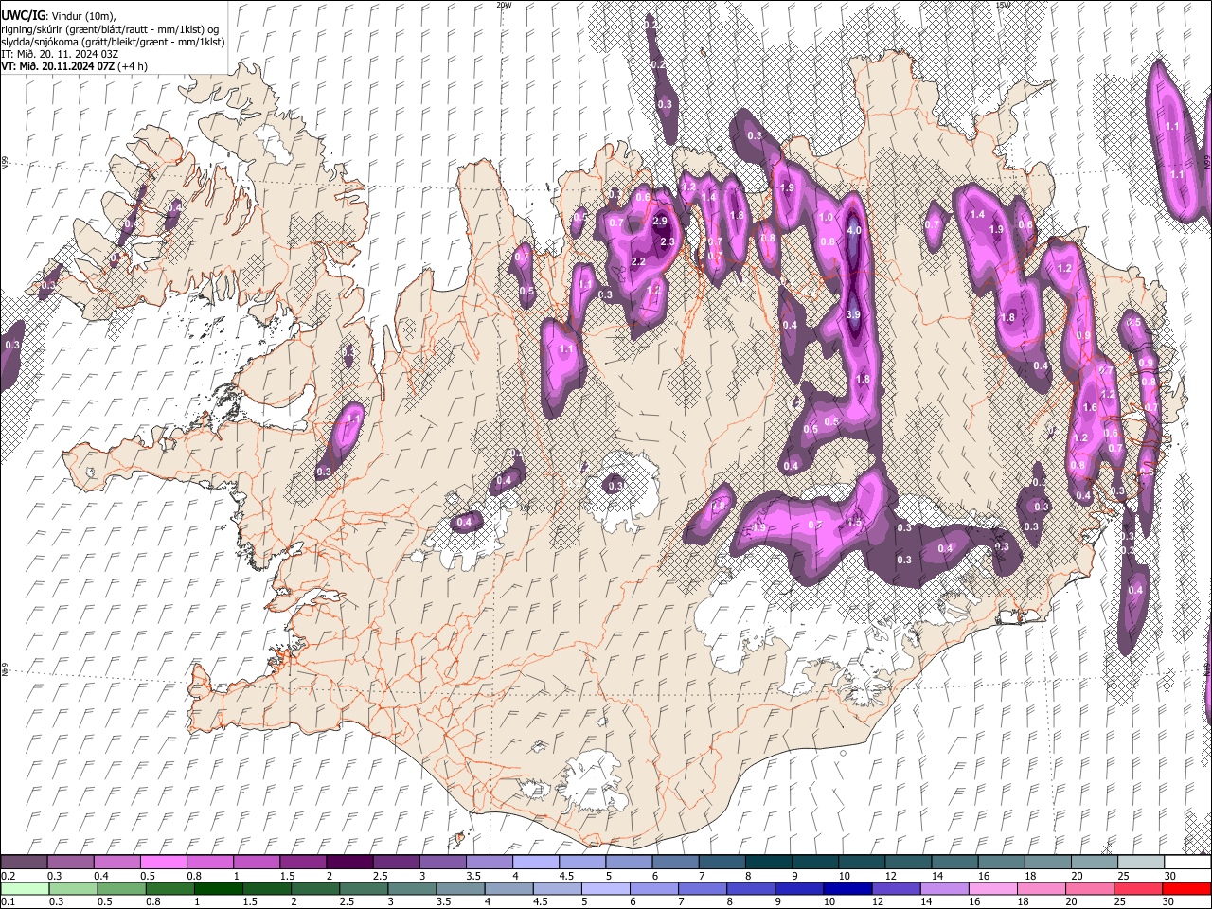This screenshot has height=909, width=1212.
Task: Pick the bright red swatch above 30
Action: click(1185, 888)
